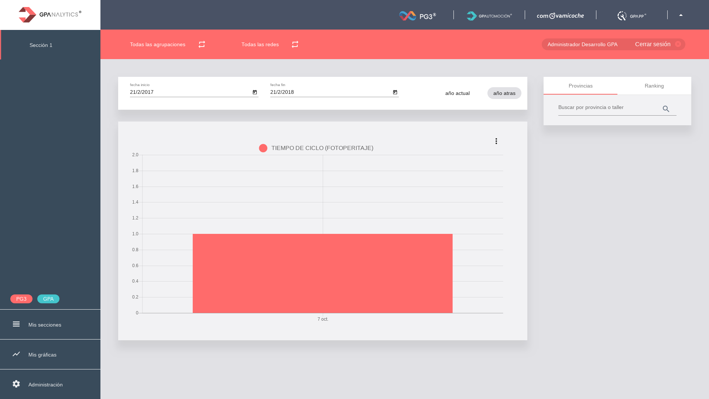Screen dimensions: 709x399
Task: Select the año atras button
Action: [x=504, y=93]
